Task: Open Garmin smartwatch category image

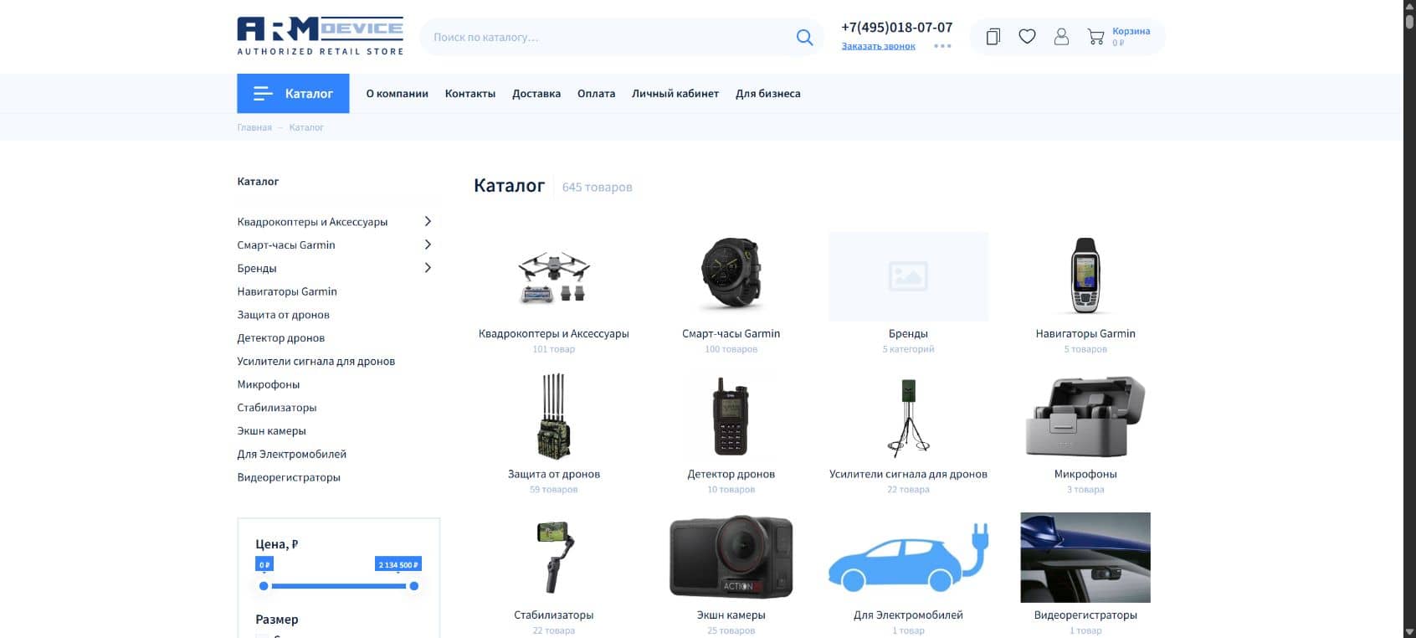Action: click(731, 275)
